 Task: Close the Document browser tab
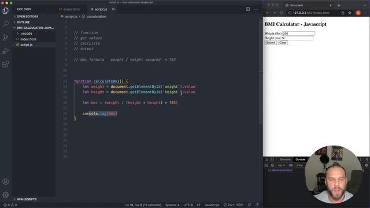(331, 5)
